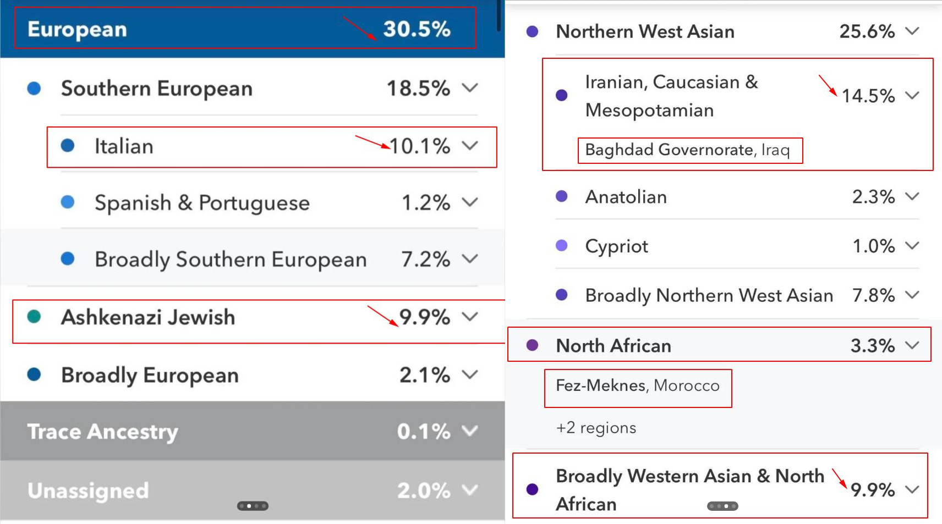Click the page indicator dots under Unassigned
Viewport: 942px width, 524px height.
click(x=253, y=506)
